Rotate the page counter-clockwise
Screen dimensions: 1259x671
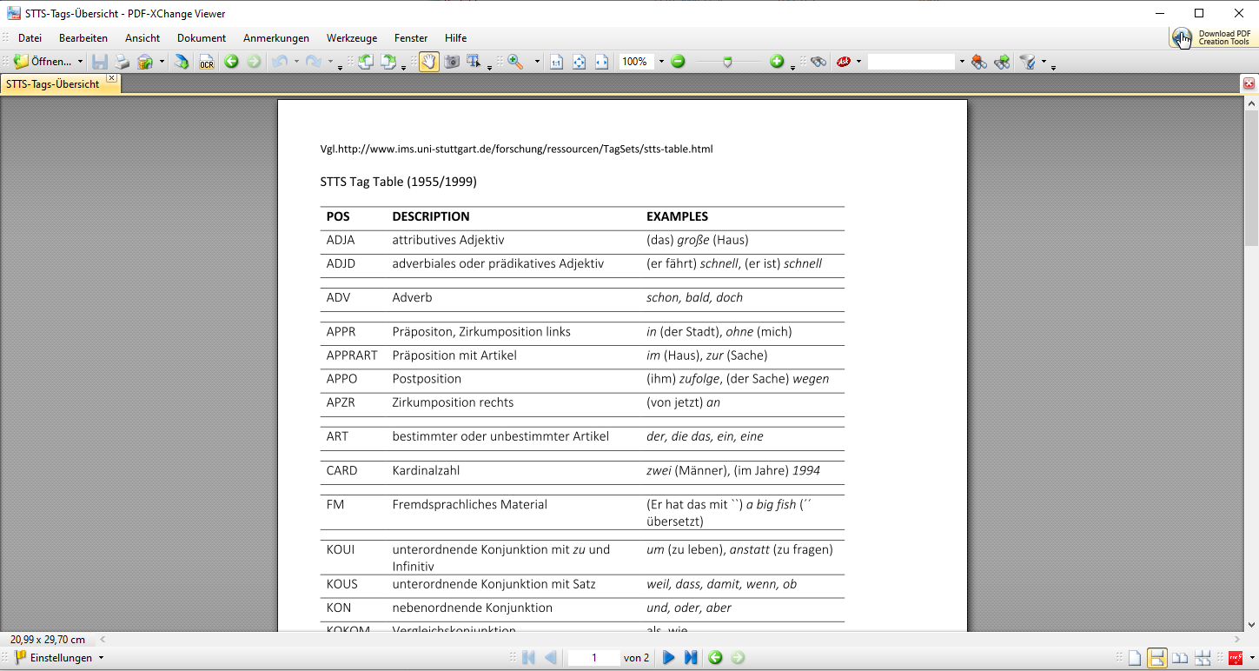click(366, 62)
